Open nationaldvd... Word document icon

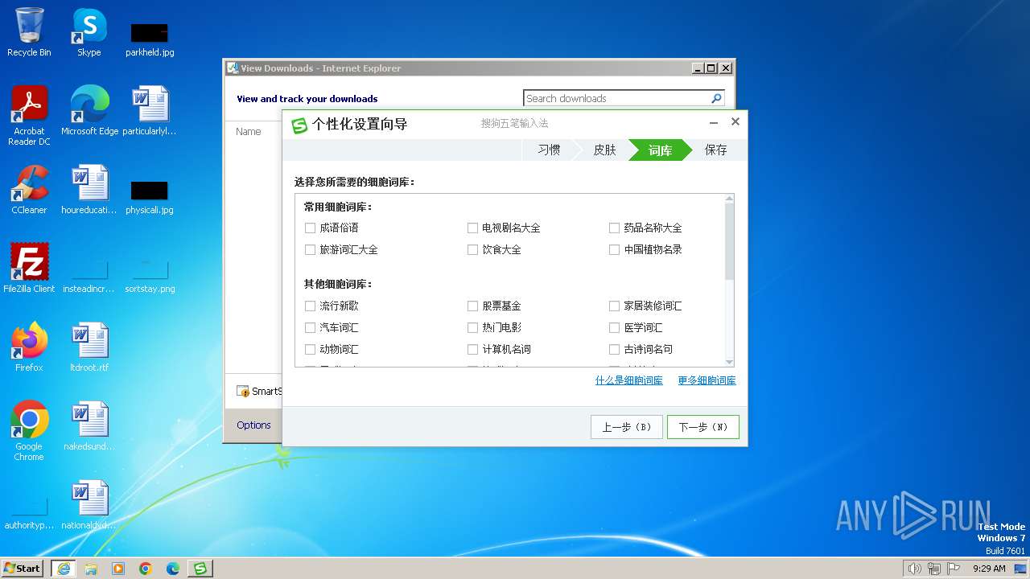89,504
